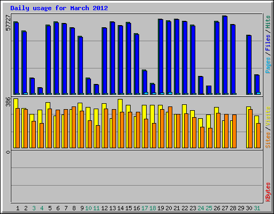Click the blue files bar for day 1

coord(17,58)
